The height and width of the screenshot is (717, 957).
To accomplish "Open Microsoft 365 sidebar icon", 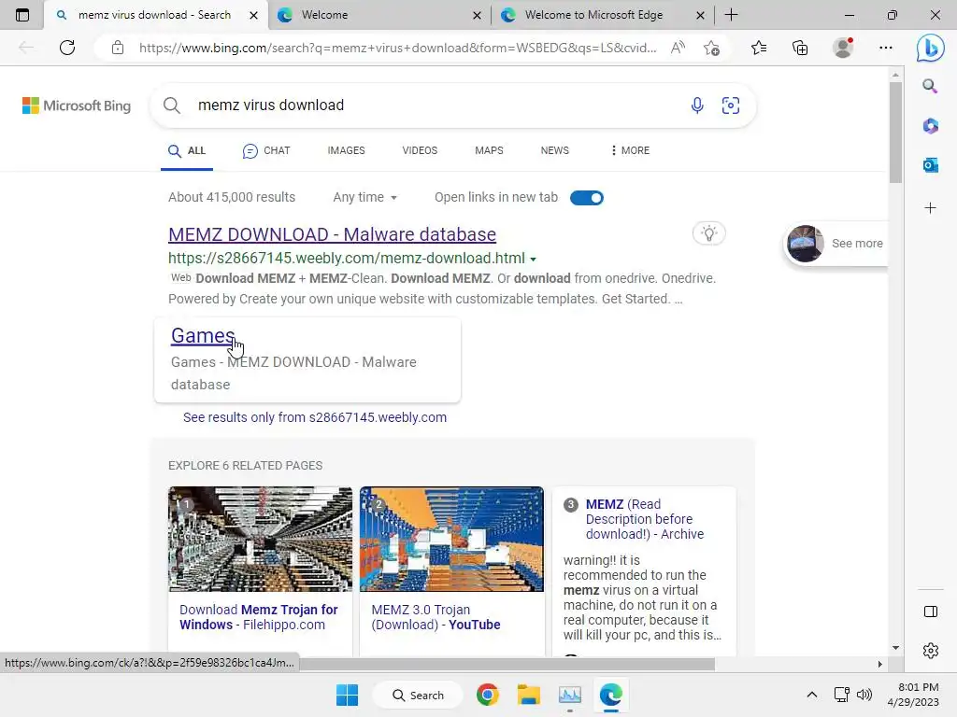I will pos(930,126).
